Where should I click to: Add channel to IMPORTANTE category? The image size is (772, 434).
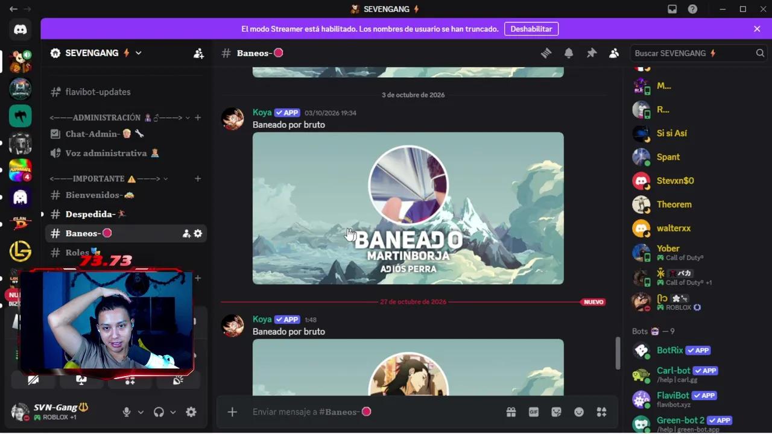tap(198, 179)
